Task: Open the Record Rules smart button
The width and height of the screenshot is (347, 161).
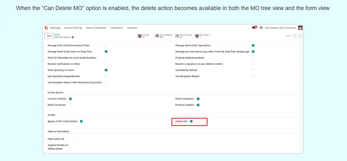Action: pyautogui.click(x=184, y=36)
